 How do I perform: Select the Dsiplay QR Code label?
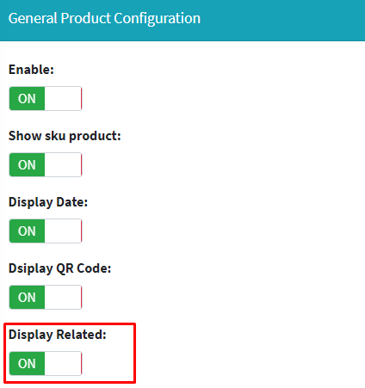coord(60,268)
